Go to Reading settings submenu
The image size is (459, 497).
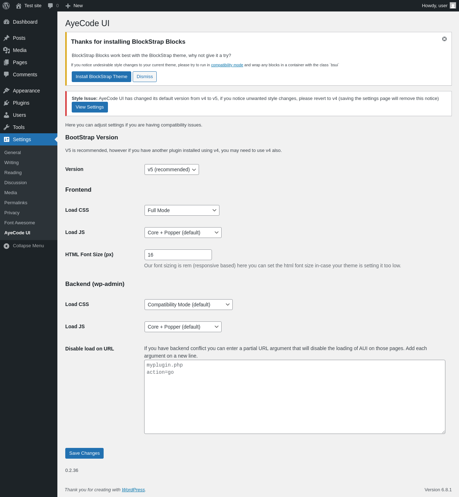29,173
